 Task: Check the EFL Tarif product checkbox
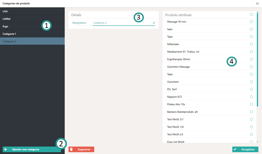[x=251, y=89]
